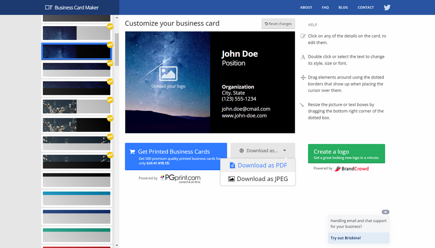
Task: Click the Reset changes button
Action: [x=278, y=24]
